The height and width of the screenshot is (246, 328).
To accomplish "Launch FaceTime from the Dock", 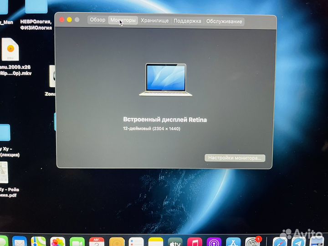I will click(77, 242).
